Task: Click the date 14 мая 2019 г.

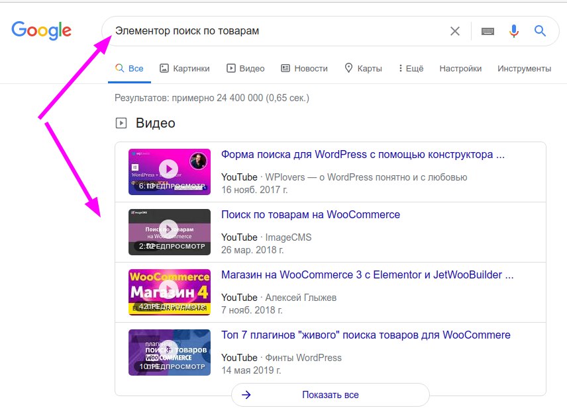Action: pos(251,370)
